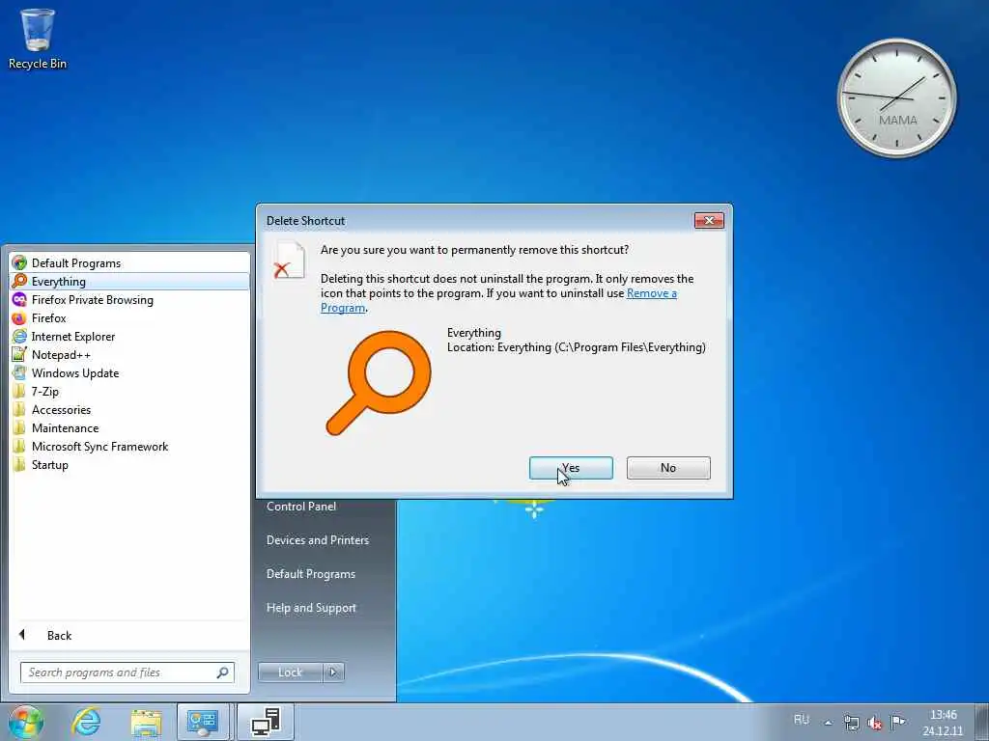Click the Accessories folder icon
This screenshot has width=989, height=741.
[19, 409]
